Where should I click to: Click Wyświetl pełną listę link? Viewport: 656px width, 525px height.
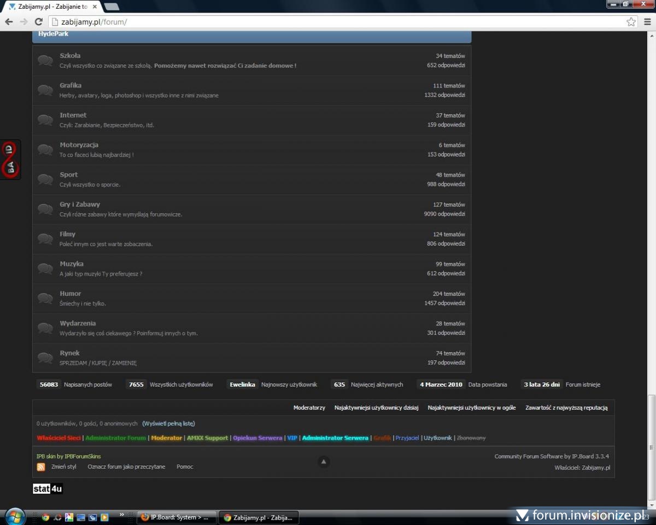(168, 423)
